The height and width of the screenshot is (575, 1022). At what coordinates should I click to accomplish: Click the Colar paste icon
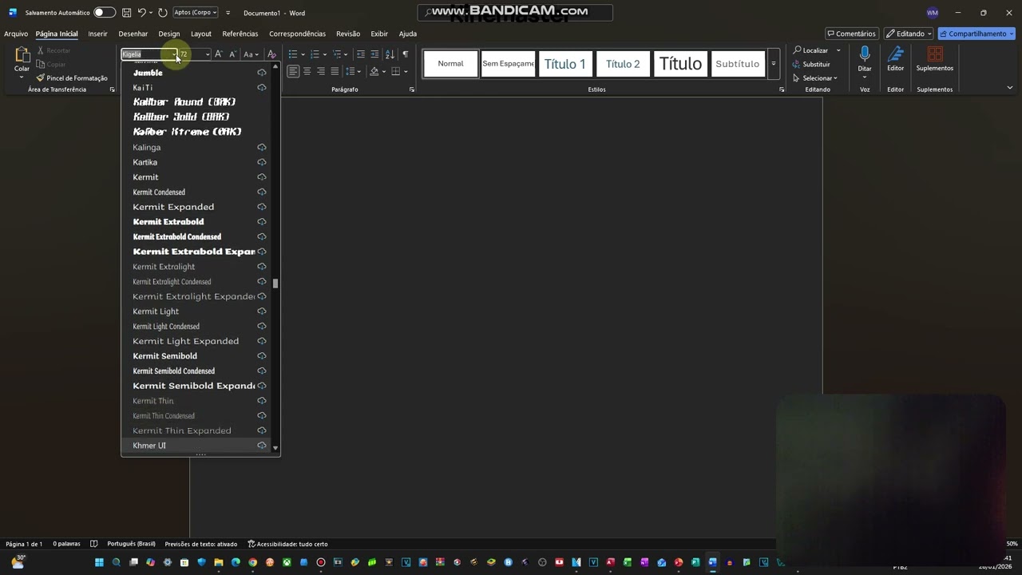point(22,56)
